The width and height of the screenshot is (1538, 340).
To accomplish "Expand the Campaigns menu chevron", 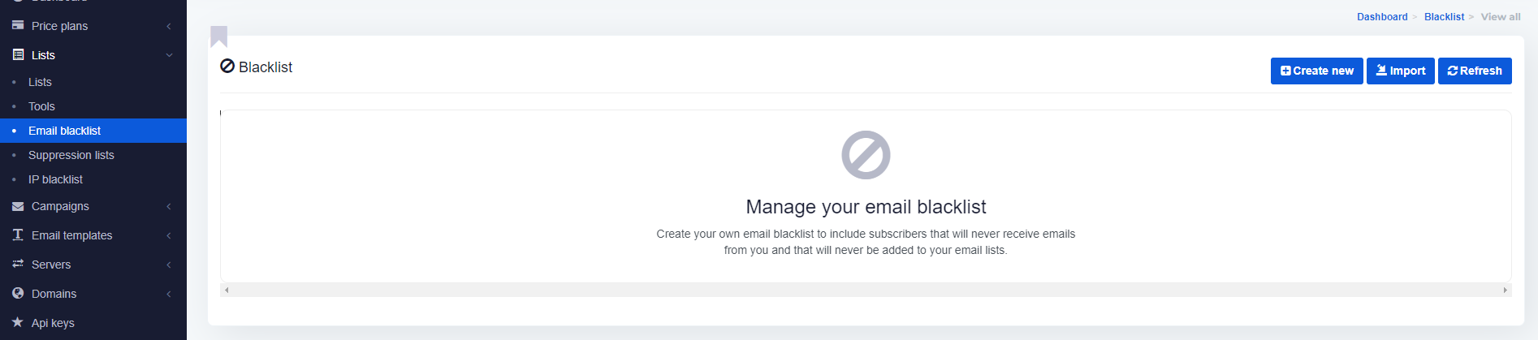I will (169, 206).
